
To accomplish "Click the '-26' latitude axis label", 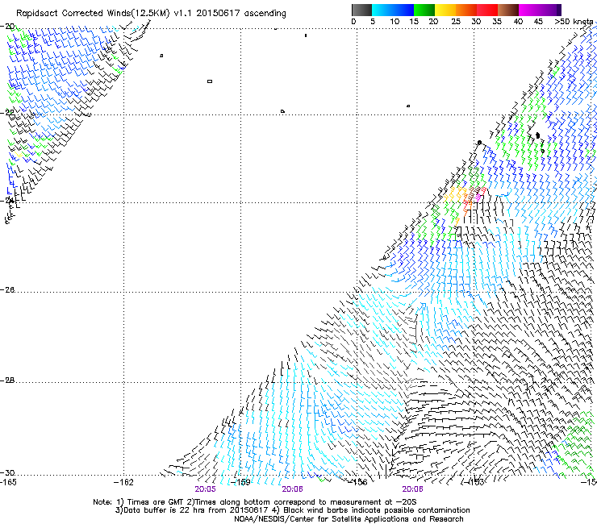I will 7,290.
